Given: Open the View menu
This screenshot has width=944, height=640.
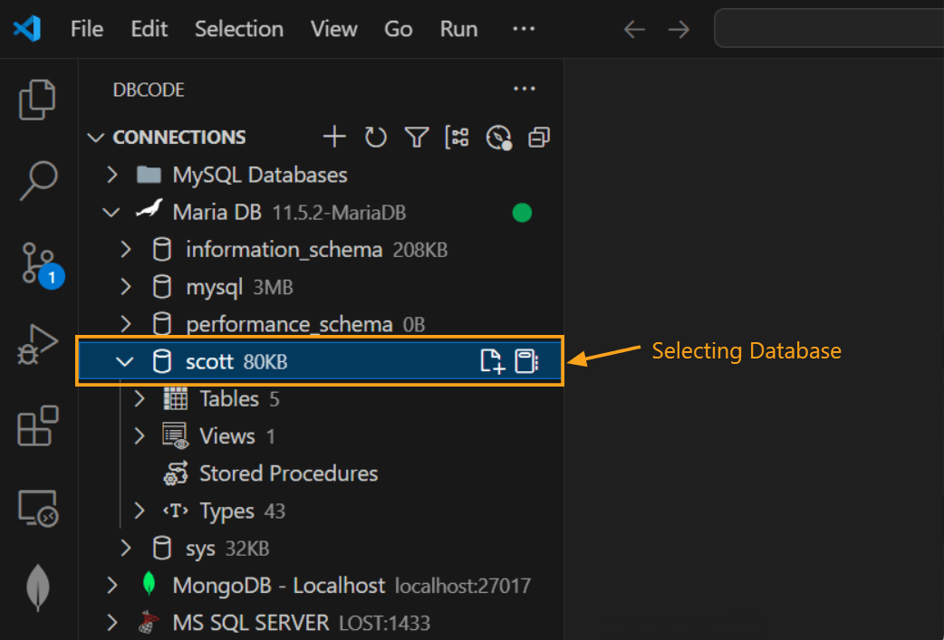Looking at the screenshot, I should pyautogui.click(x=333, y=28).
